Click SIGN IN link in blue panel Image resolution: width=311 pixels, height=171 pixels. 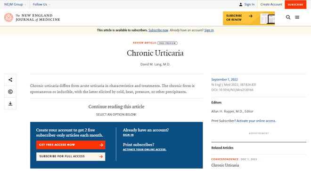click(128, 135)
